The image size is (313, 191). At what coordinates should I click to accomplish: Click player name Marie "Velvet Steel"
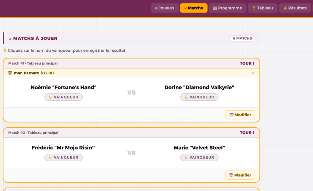(x=199, y=148)
